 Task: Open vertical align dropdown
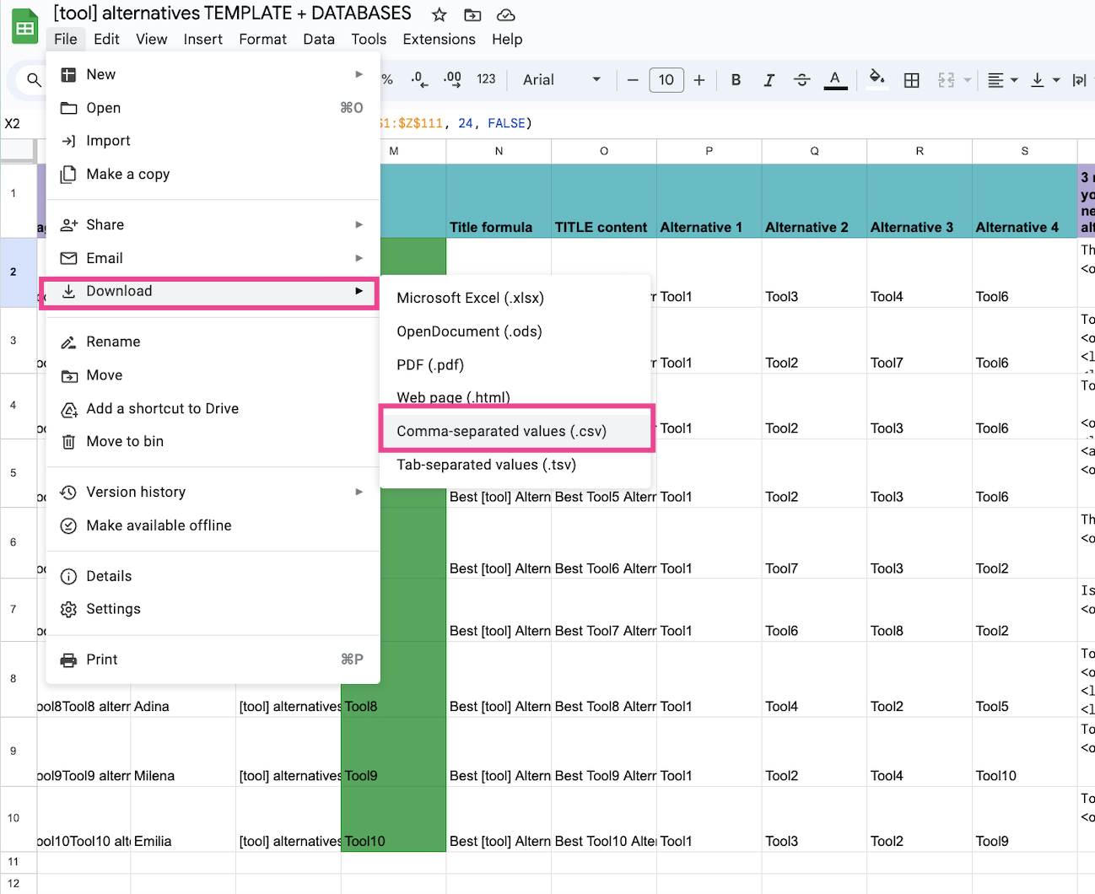1045,80
